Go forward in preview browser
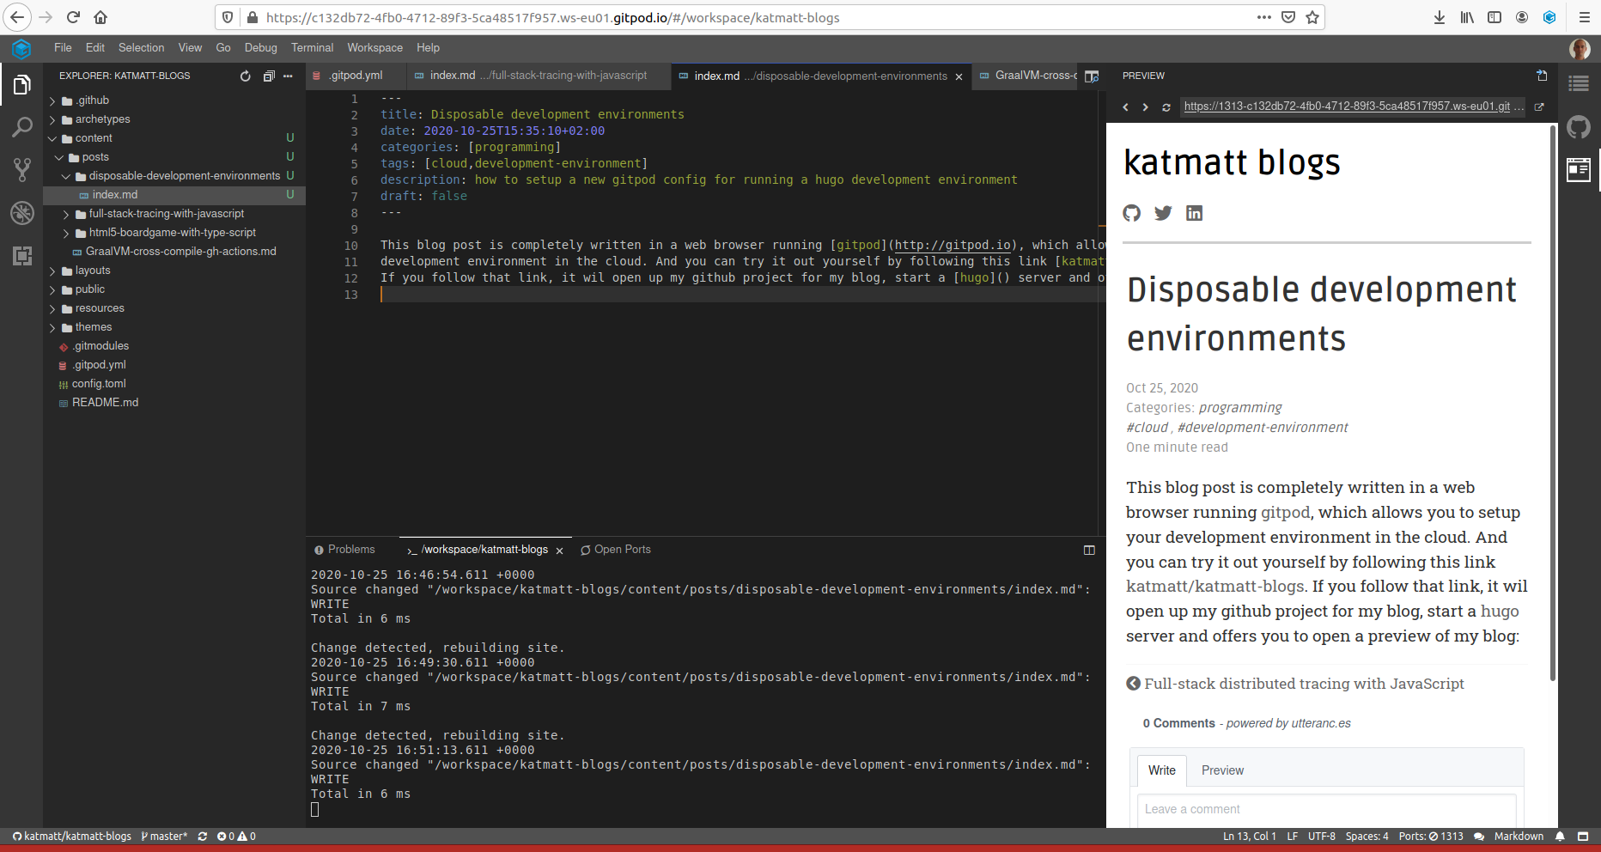 [1145, 107]
